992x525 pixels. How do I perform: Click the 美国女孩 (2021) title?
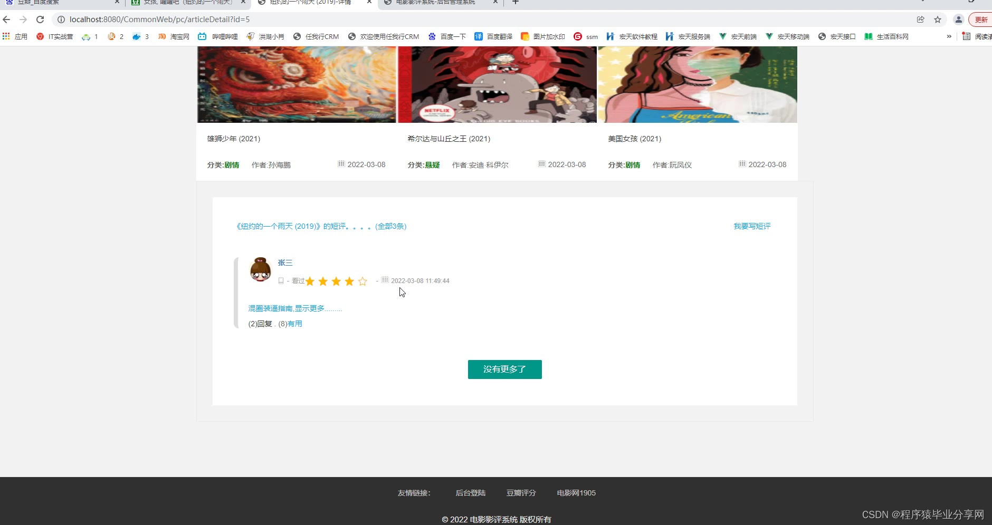pyautogui.click(x=635, y=139)
